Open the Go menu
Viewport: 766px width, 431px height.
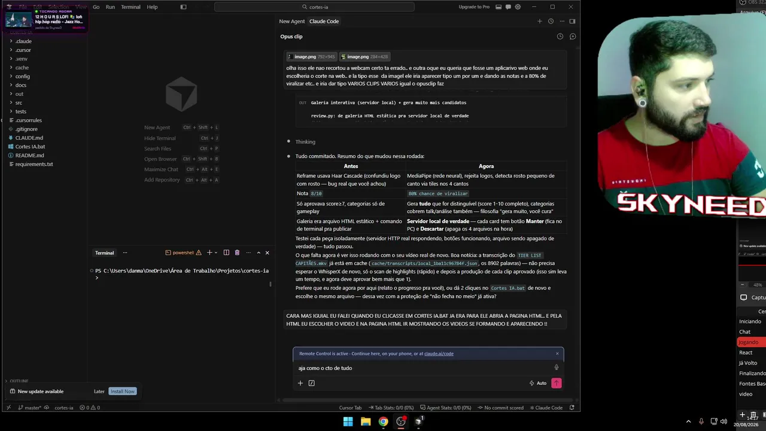click(x=96, y=7)
